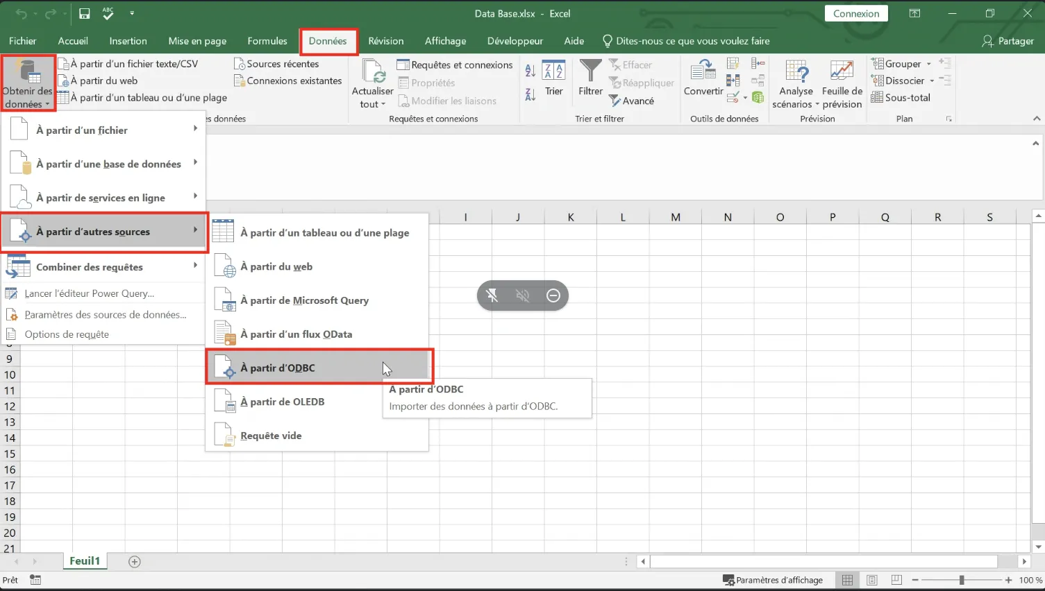Open Options de requête
Screen dimensions: 1045x591
click(103, 334)
